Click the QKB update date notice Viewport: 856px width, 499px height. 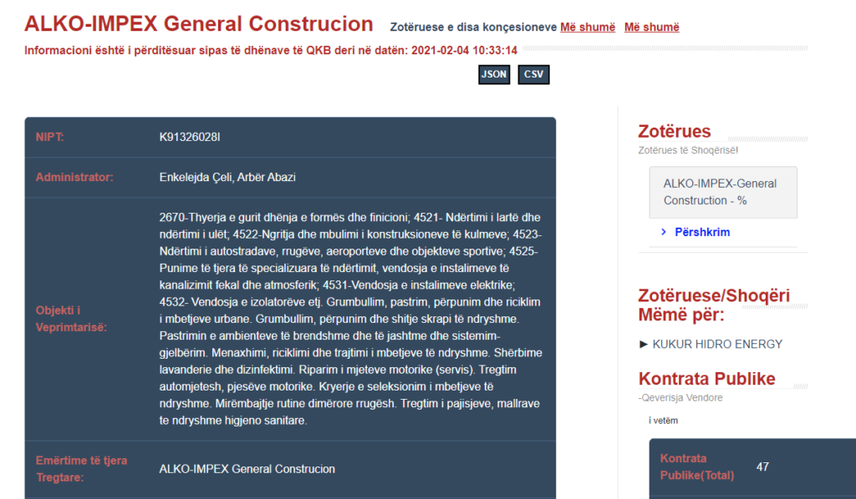[271, 51]
